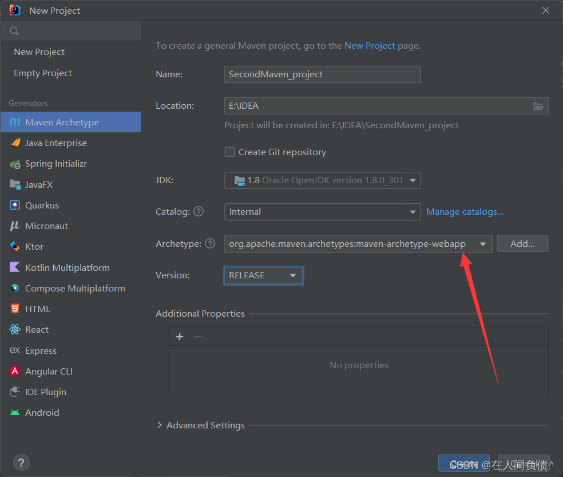Choose Kotlin Multiplatform generator label

pyautogui.click(x=68, y=267)
